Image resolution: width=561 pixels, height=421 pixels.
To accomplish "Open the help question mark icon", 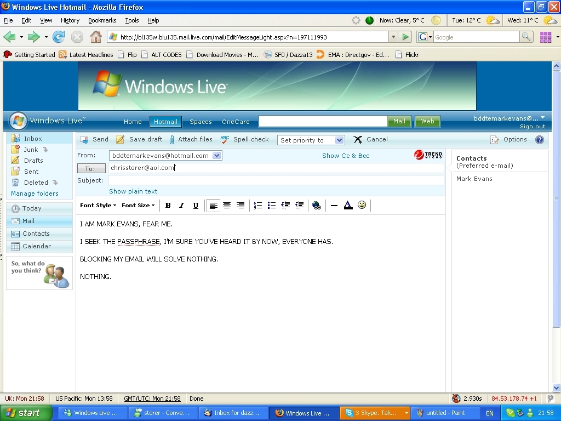I will [x=540, y=140].
